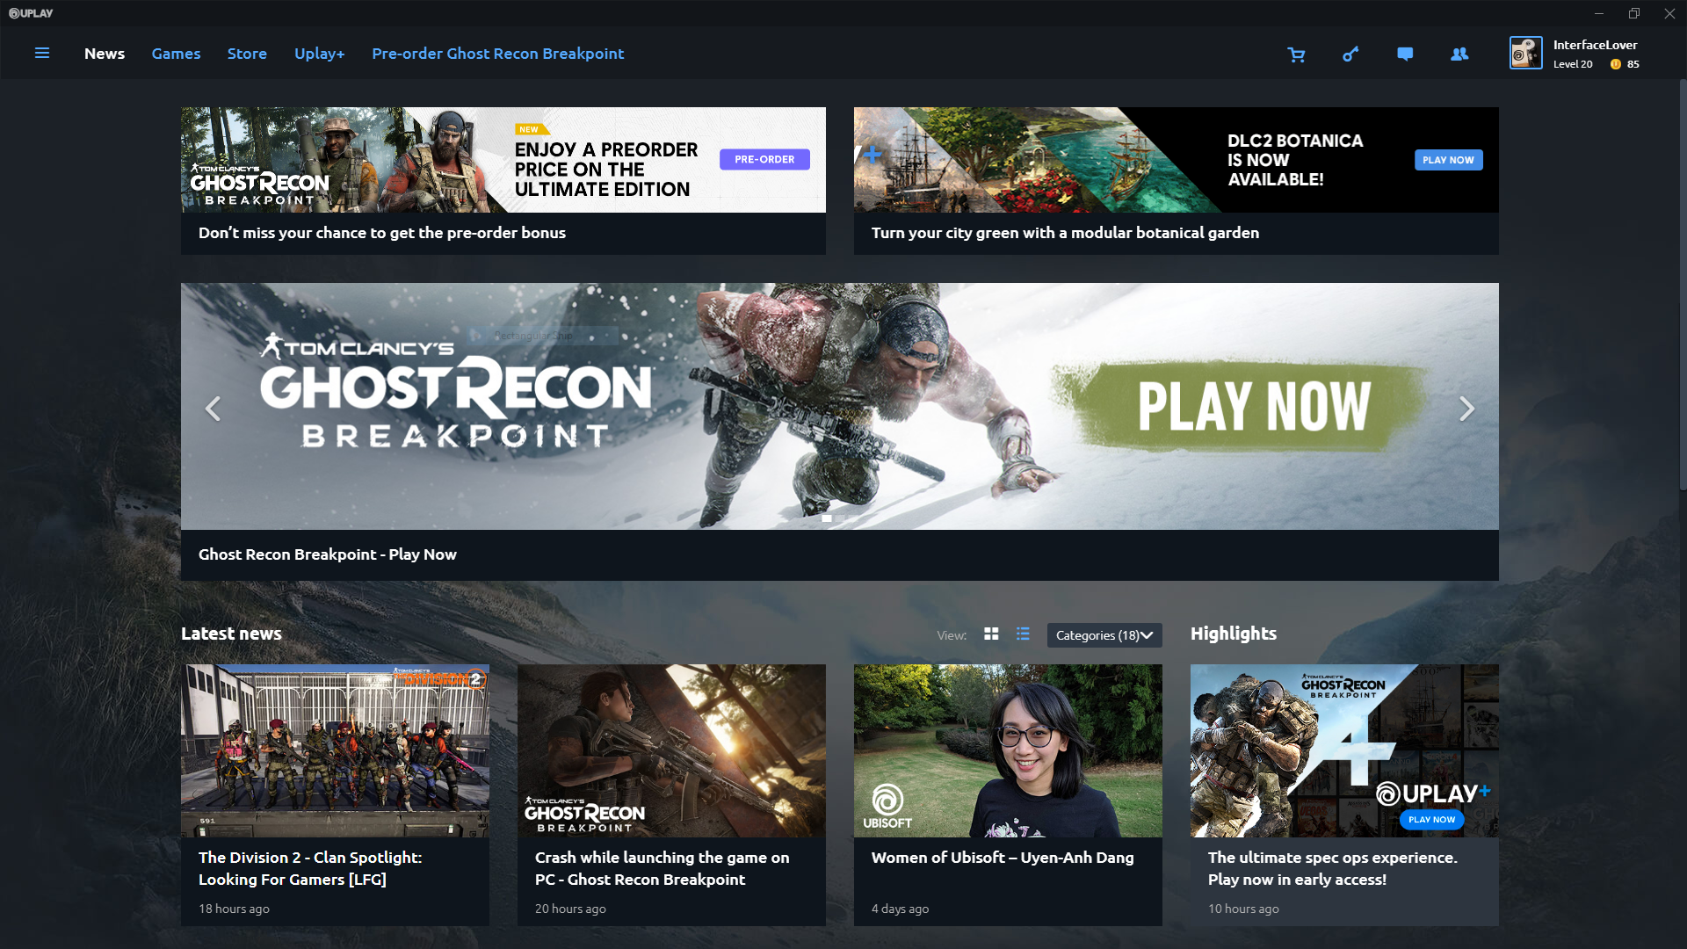Open the shopping cart
Viewport: 1687px width, 949px height.
point(1296,54)
